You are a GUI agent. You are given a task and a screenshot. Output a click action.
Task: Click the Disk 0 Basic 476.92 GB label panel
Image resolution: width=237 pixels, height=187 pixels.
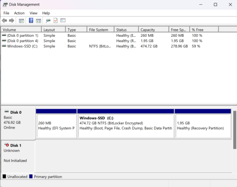(18, 123)
